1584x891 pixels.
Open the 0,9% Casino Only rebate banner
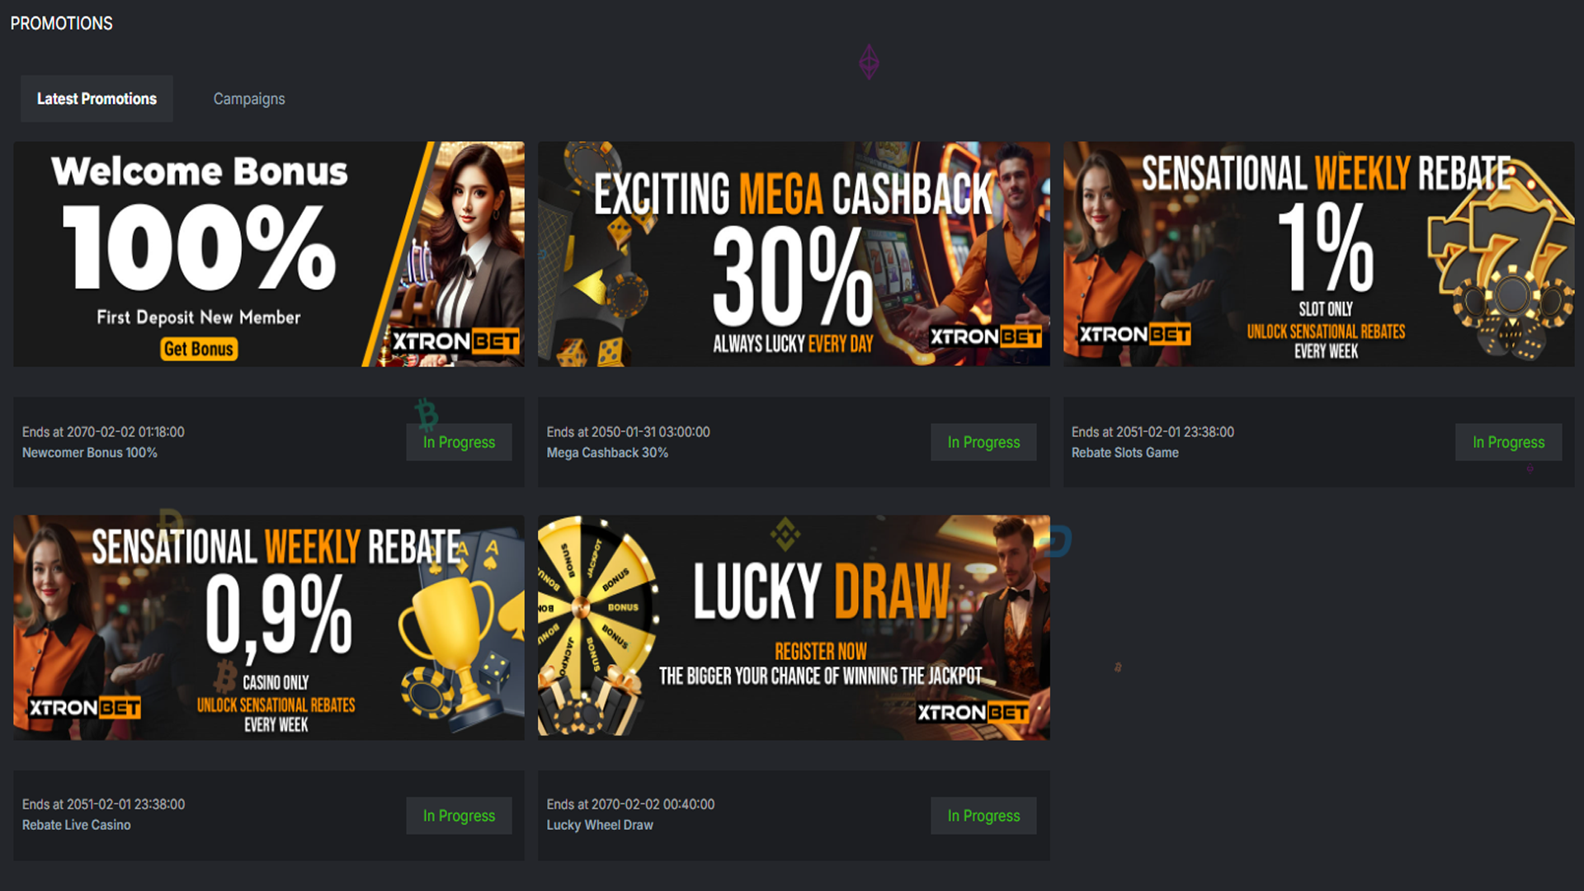(269, 628)
